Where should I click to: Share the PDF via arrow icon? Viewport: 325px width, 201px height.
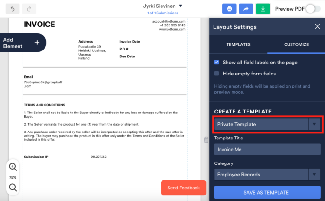(x=246, y=9)
